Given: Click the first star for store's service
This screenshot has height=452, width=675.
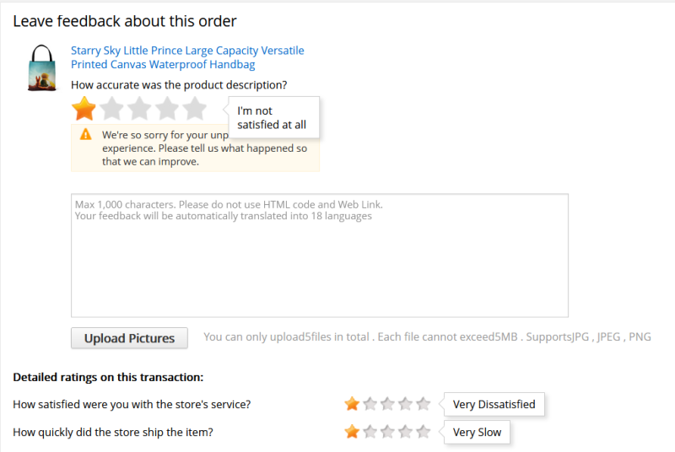Looking at the screenshot, I should (352, 404).
